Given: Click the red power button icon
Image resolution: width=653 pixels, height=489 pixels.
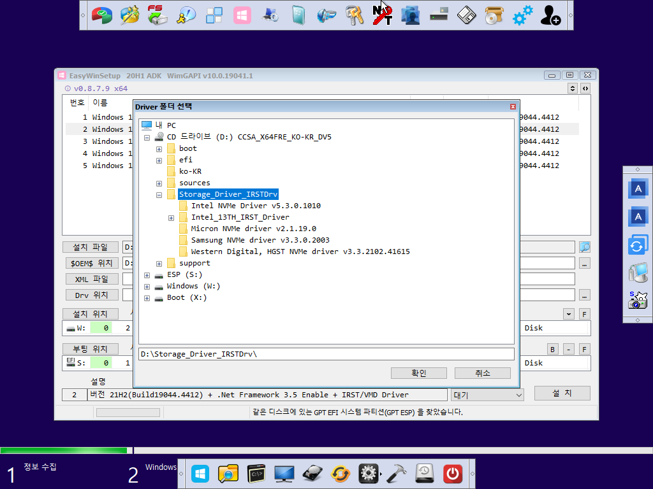Looking at the screenshot, I should 453,474.
